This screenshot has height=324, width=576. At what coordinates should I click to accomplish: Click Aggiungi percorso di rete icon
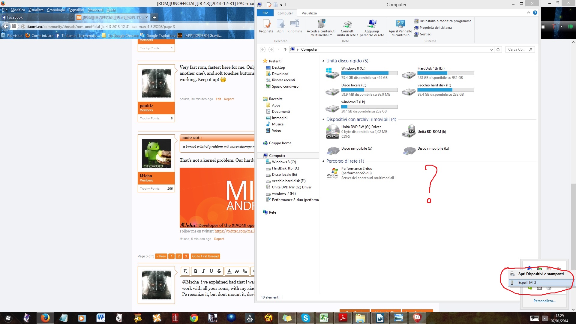[x=372, y=28]
